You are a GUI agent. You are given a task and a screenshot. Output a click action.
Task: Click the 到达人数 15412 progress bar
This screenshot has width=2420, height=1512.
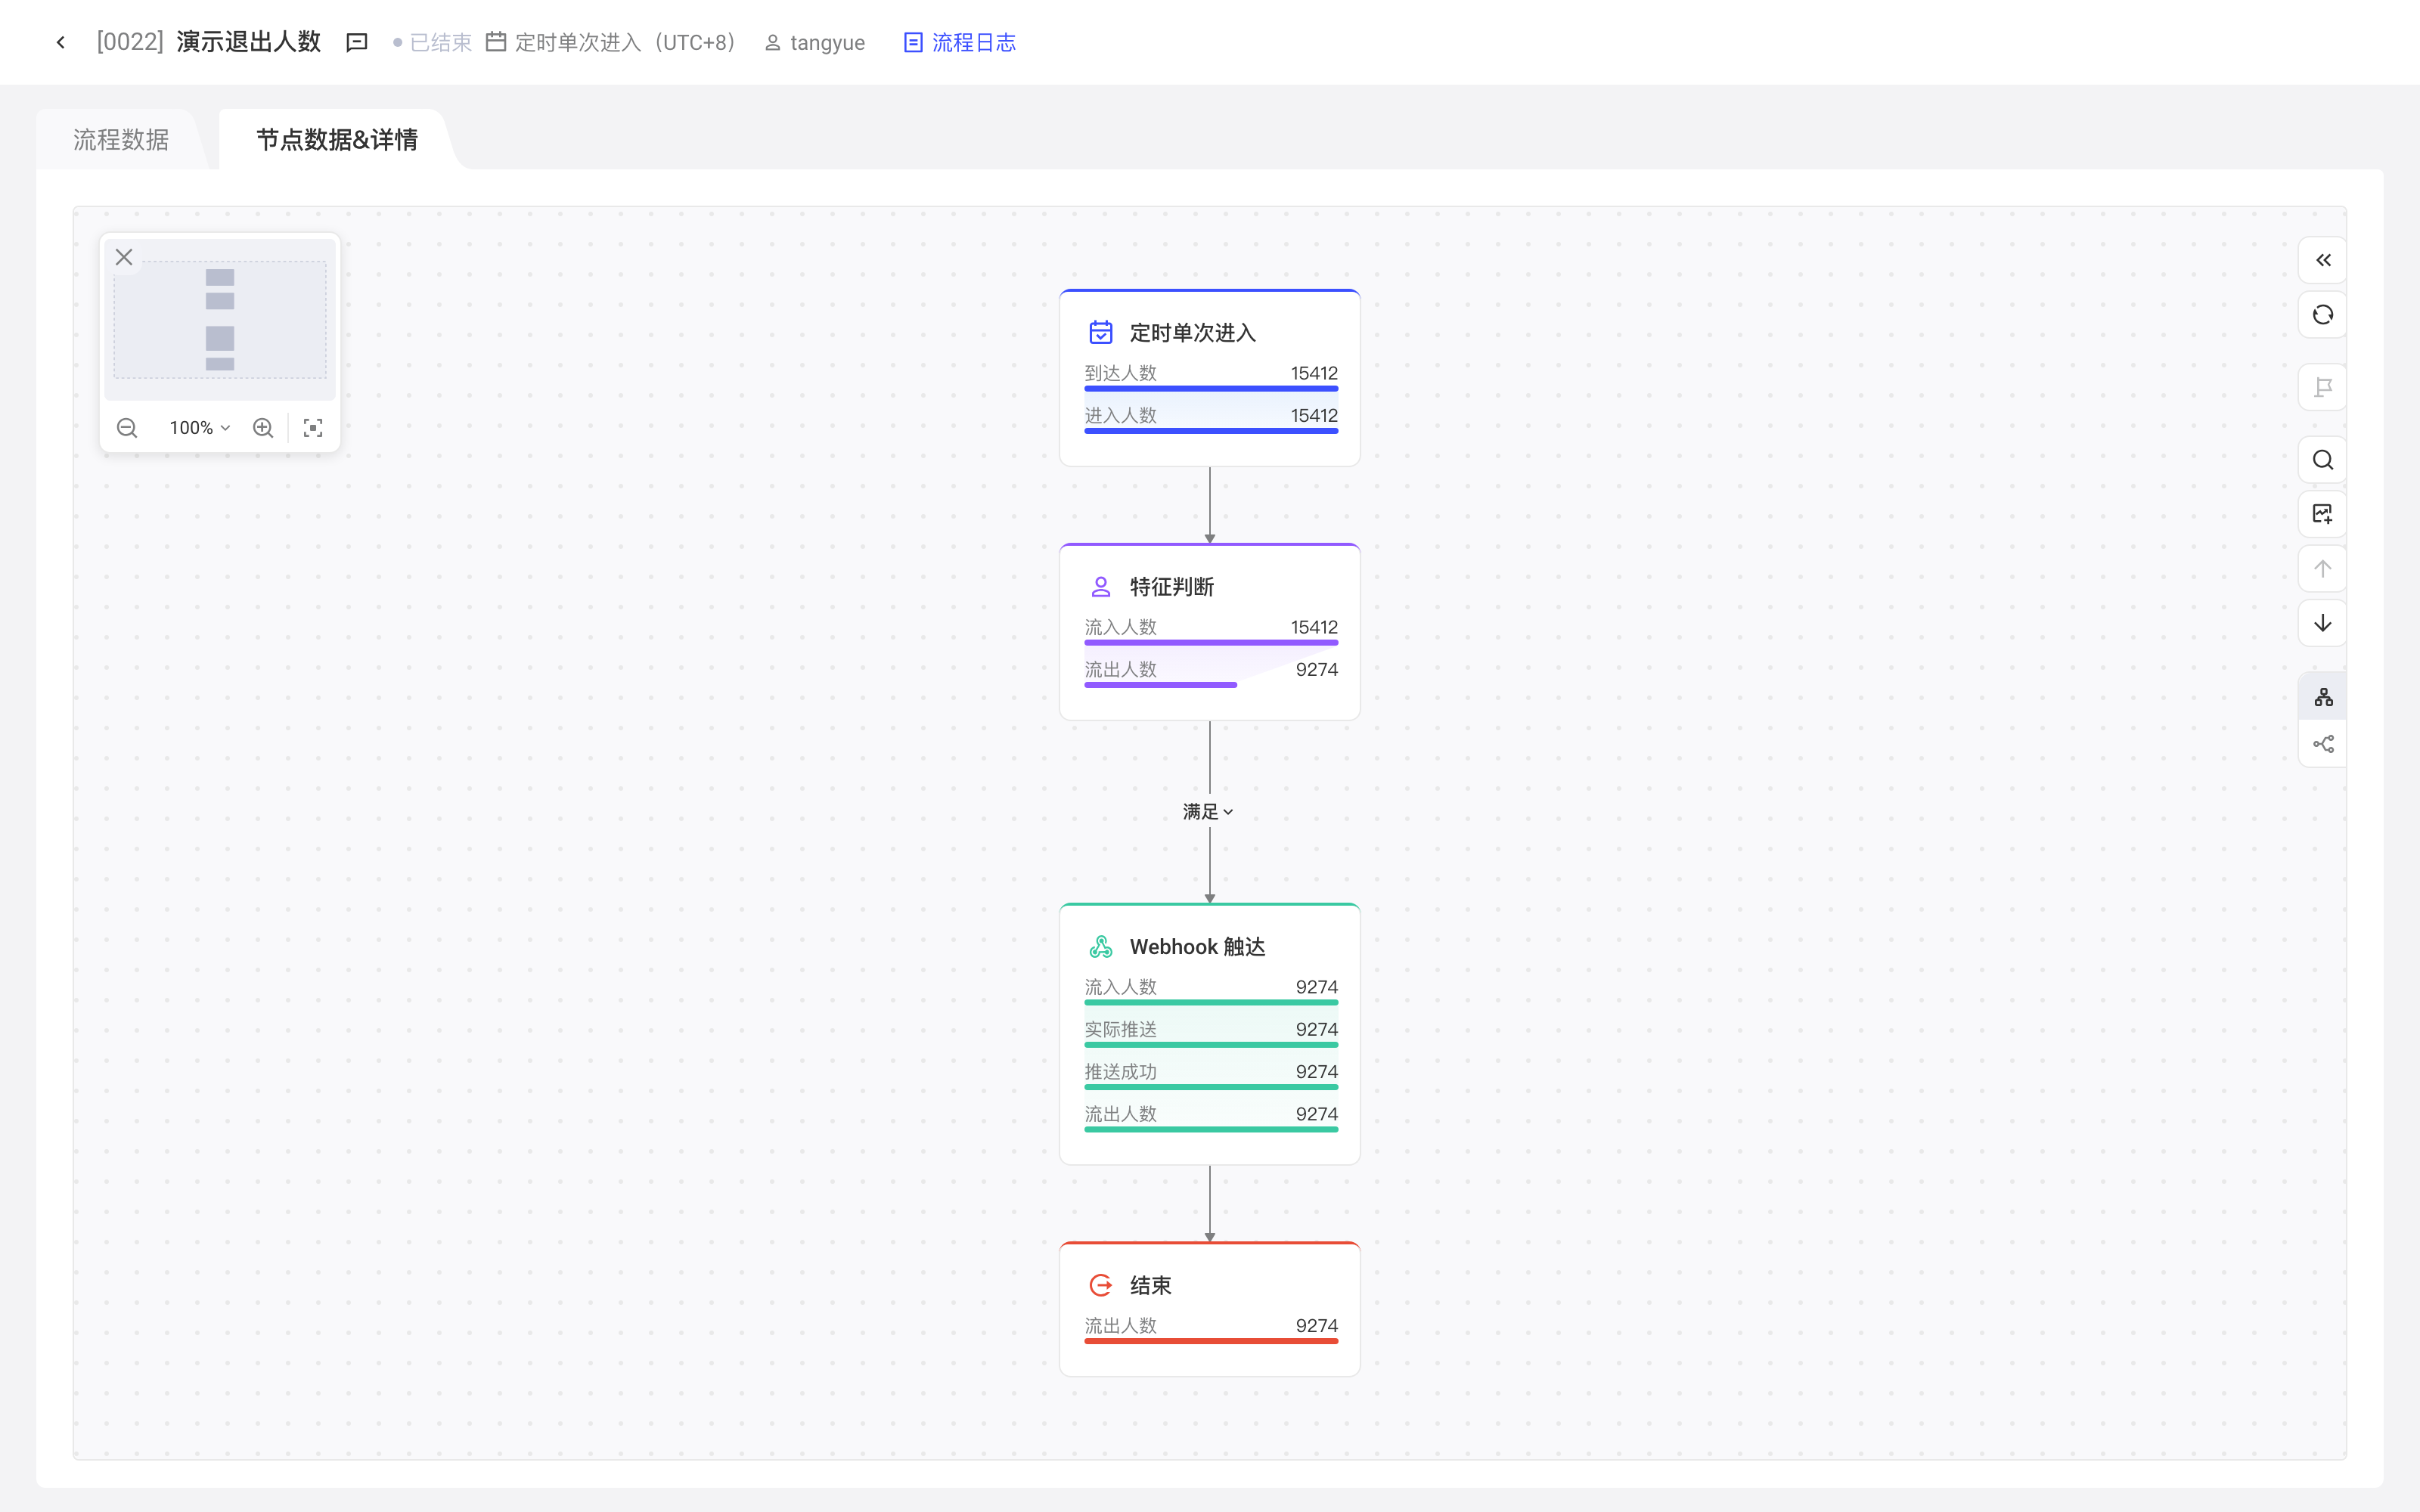coord(1211,388)
